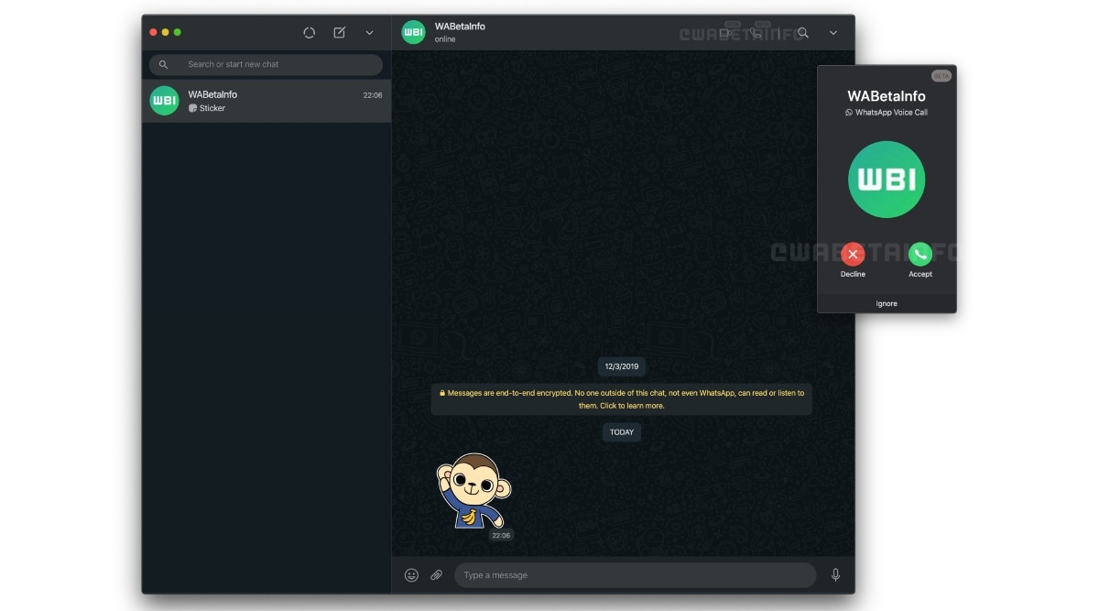The image size is (1099, 611).
Task: Minimize WhatsApp with the yellow button
Action: [x=165, y=33]
